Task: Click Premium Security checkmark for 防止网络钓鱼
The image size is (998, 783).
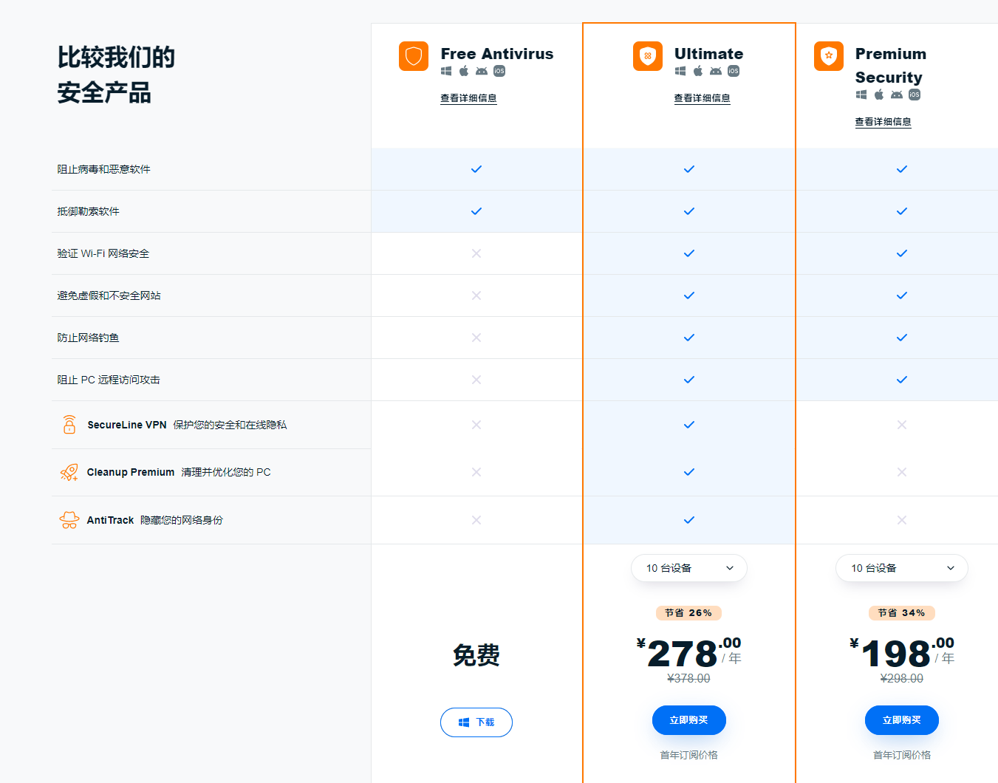Action: click(902, 338)
